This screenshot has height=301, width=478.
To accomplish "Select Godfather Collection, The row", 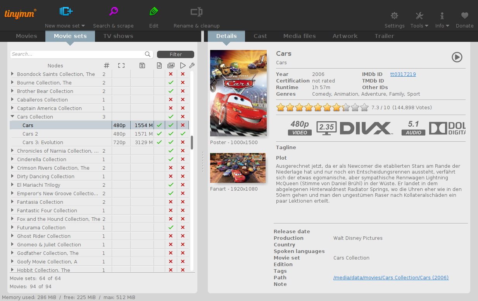I will point(99,253).
